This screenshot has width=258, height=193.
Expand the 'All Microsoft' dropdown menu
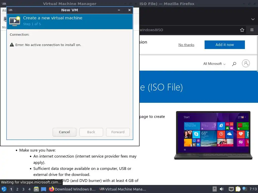click(x=214, y=64)
